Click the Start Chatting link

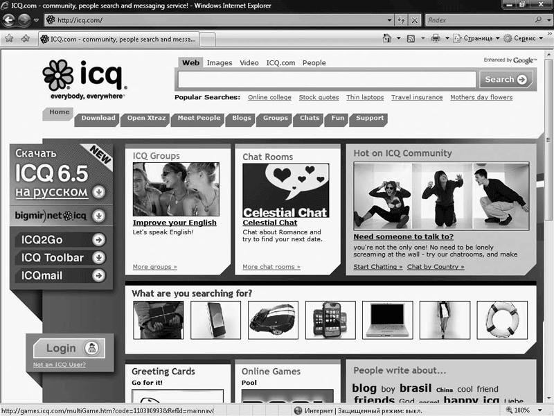[x=377, y=267]
